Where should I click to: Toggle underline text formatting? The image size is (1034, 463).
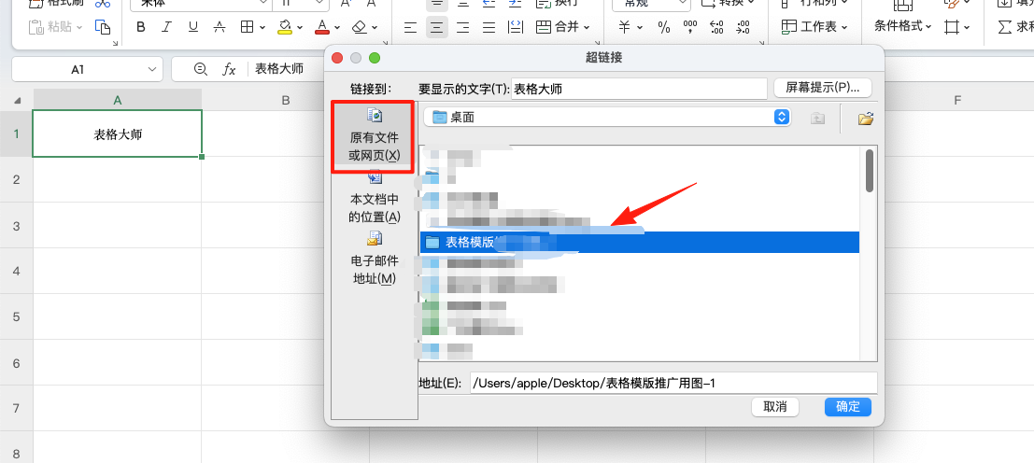pyautogui.click(x=192, y=27)
